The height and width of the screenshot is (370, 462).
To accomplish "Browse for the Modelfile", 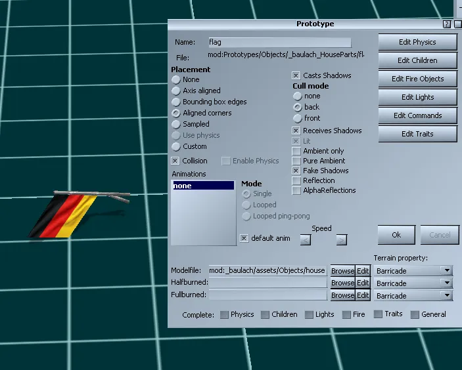I will click(x=342, y=270).
